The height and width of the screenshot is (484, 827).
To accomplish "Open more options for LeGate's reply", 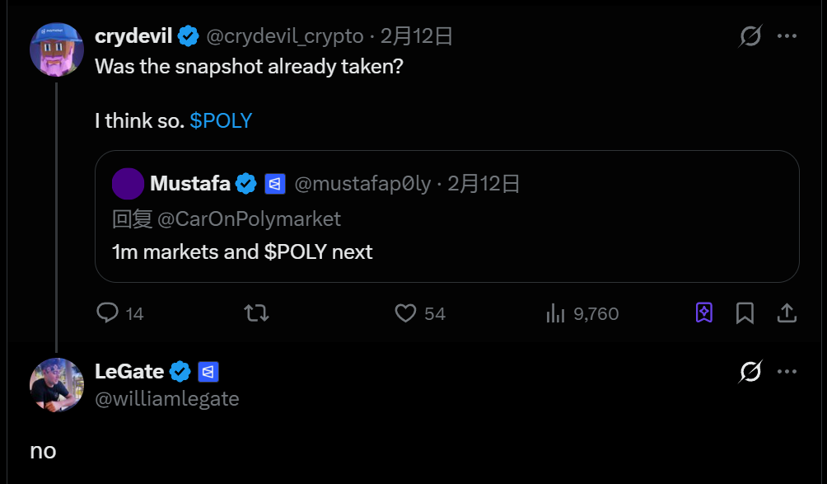I will (787, 372).
